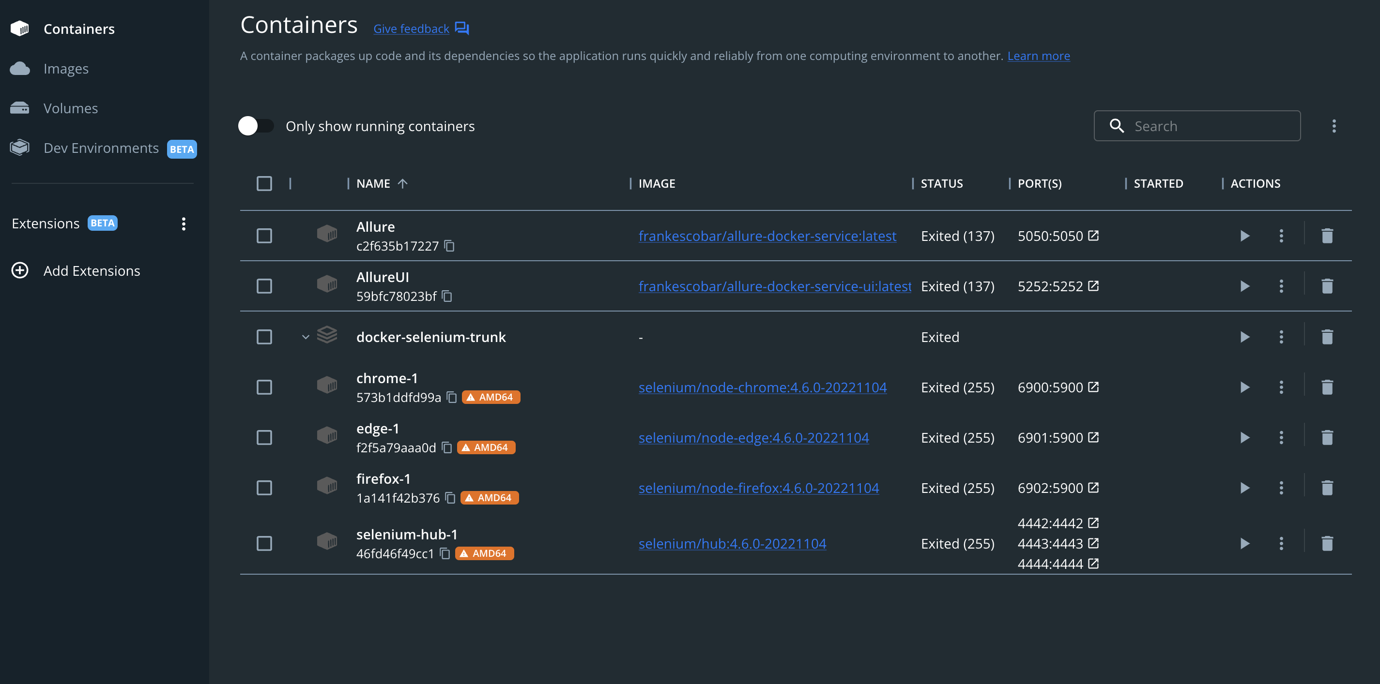Open port 6901:5900 in browser
The image size is (1380, 684).
[x=1093, y=437]
